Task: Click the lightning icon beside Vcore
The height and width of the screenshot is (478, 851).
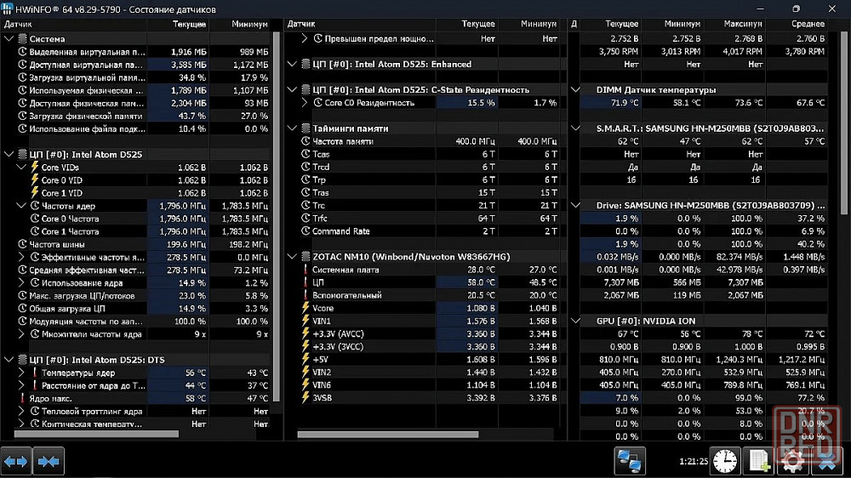Action: [306, 308]
